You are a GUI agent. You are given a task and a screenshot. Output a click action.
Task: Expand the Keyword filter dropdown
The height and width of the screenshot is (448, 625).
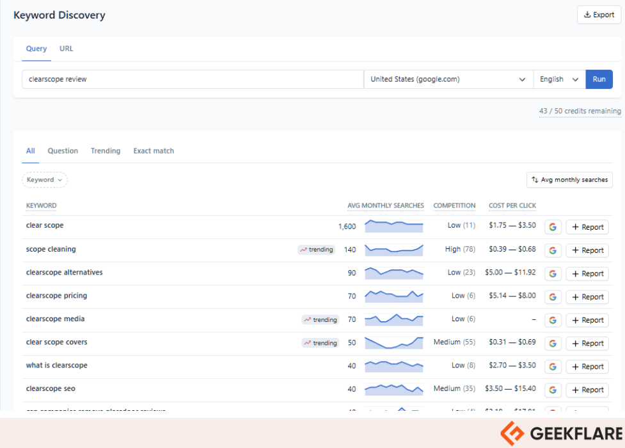point(45,180)
